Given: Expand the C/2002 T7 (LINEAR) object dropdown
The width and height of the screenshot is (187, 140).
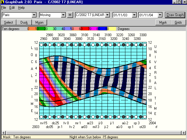Looking at the screenshot, I should coord(108,15).
